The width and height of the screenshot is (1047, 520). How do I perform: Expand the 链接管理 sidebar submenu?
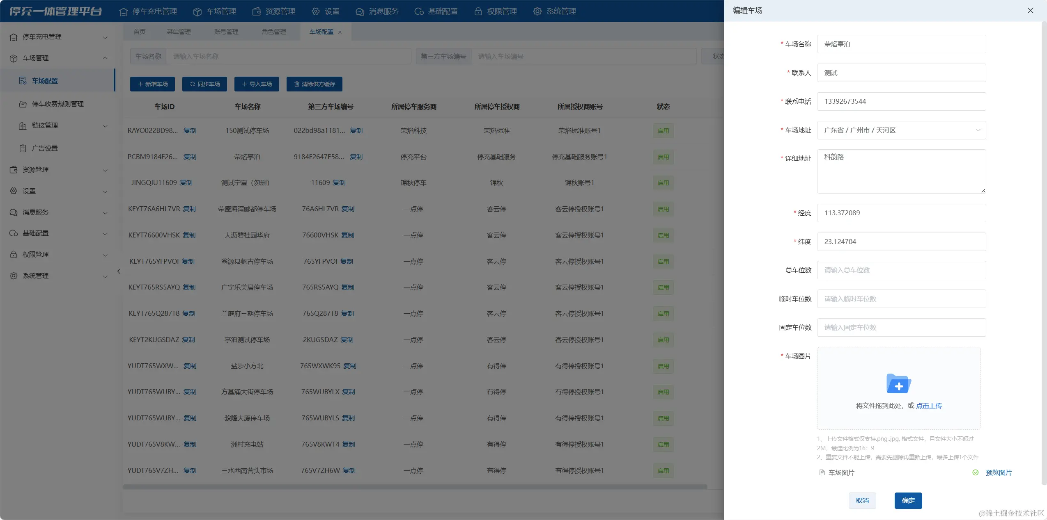(105, 125)
